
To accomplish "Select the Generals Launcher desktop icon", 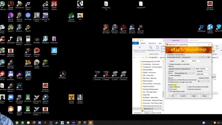I will [x=45, y=6].
